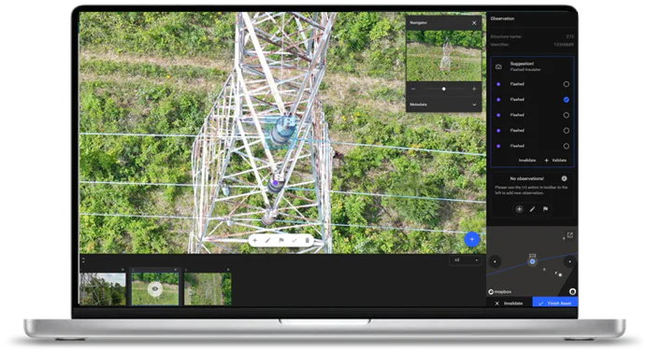Click Invalidate in the suggestion box
This screenshot has width=648, height=352.
point(527,160)
